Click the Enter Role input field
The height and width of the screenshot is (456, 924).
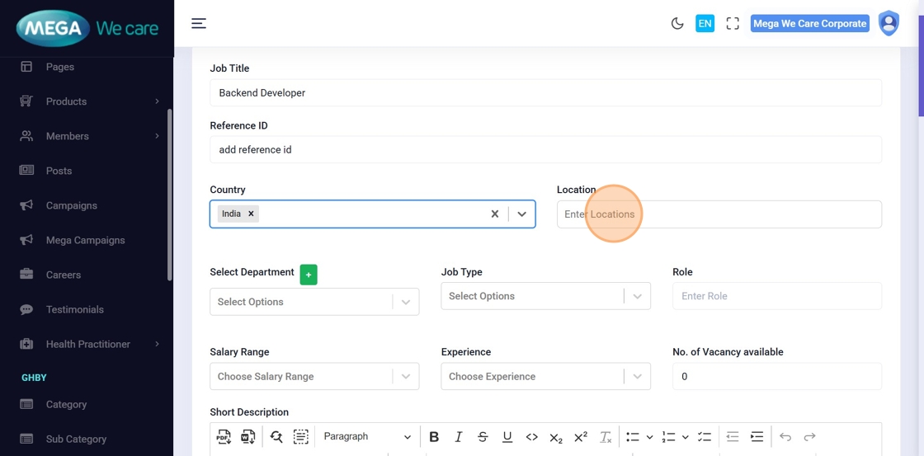coord(776,296)
